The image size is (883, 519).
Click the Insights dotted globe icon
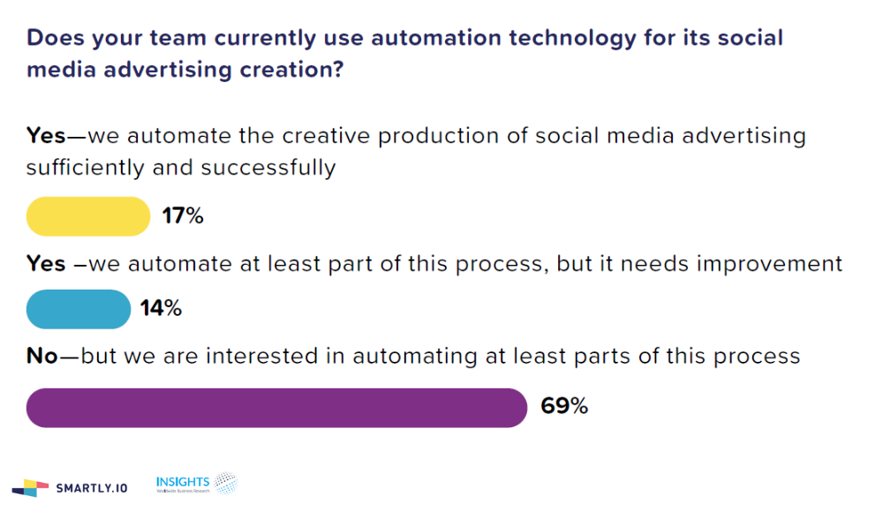tap(226, 483)
